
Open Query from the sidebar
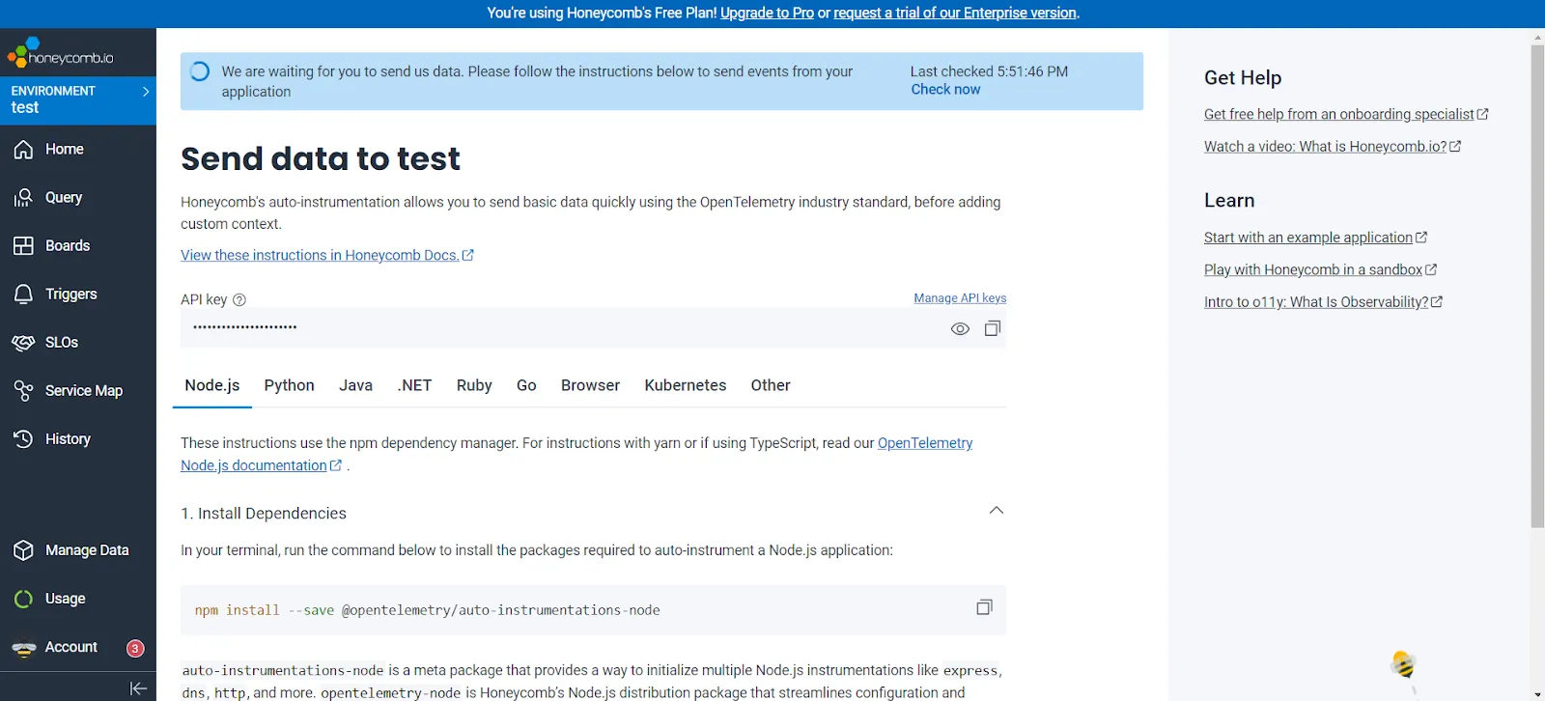point(63,198)
